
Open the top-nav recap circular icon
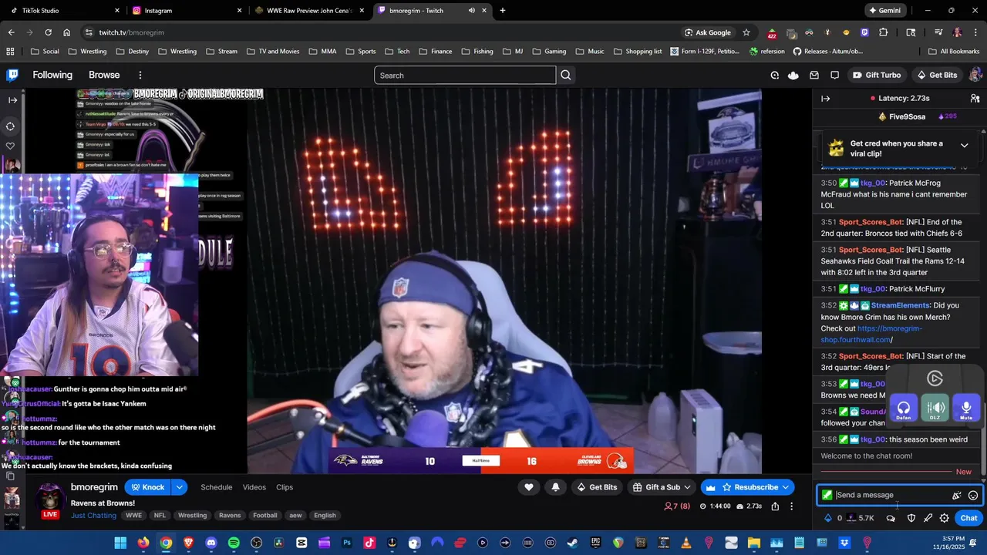point(774,75)
